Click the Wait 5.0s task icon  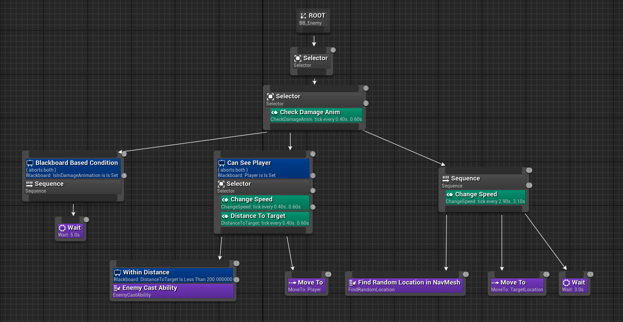pyautogui.click(x=62, y=228)
